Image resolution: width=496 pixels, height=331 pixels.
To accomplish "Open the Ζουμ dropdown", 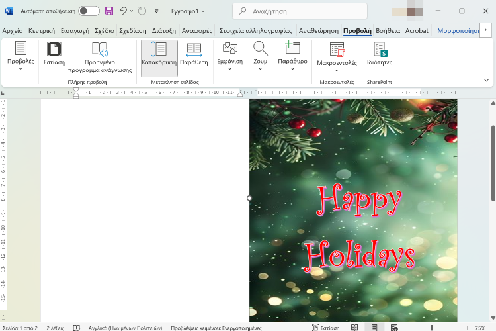I will [x=261, y=56].
